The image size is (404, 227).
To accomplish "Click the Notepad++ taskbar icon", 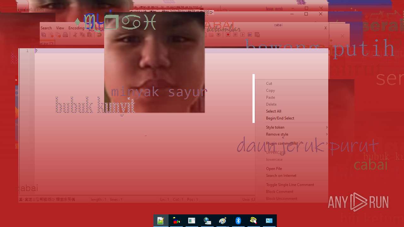I will pos(161,221).
